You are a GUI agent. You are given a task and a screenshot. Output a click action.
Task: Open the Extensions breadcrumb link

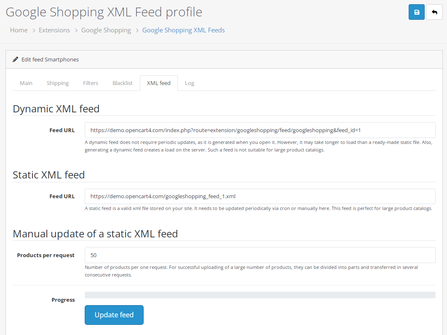54,30
